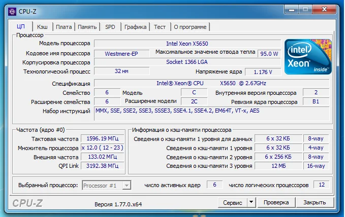Switch to the ЦП tab
This screenshot has height=217, width=345.
(x=21, y=27)
